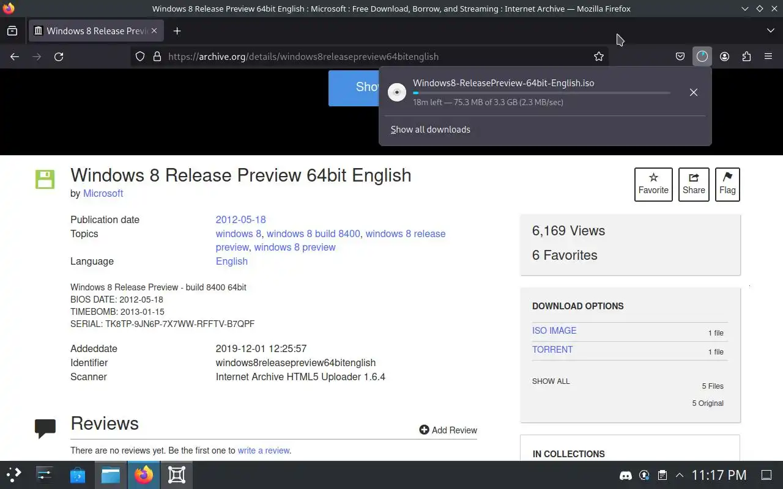The width and height of the screenshot is (783, 489).
Task: Click the '6 Favorites' text
Action: coord(565,255)
